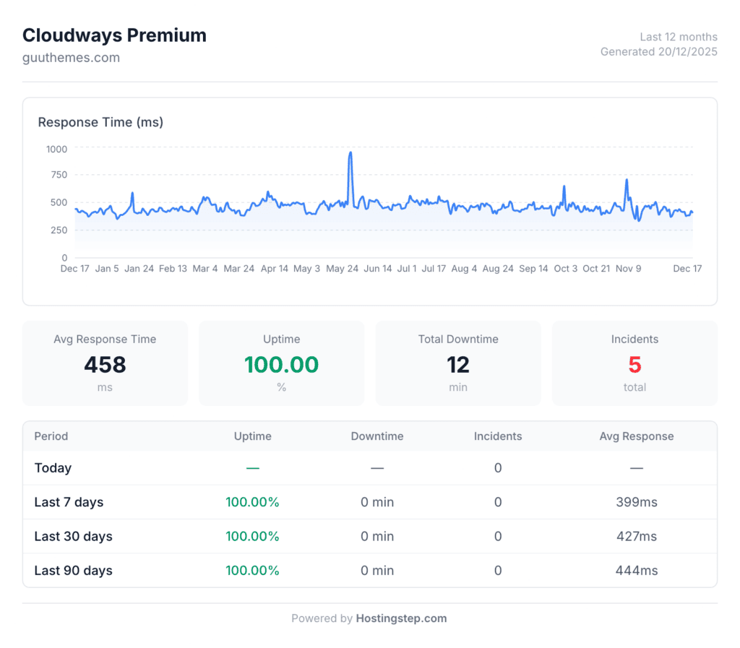Select the Last 12 months range label

click(x=679, y=37)
